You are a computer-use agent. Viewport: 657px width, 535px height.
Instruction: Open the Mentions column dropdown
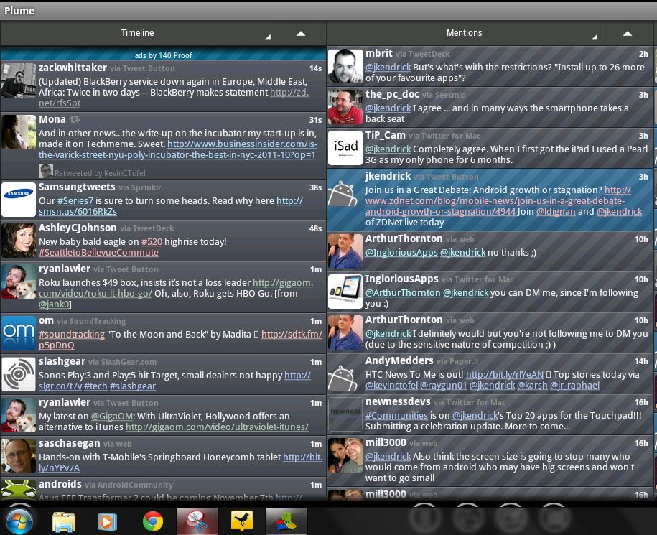[x=595, y=36]
